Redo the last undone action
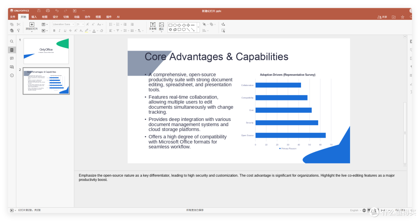420x221 pixels. coord(66,11)
